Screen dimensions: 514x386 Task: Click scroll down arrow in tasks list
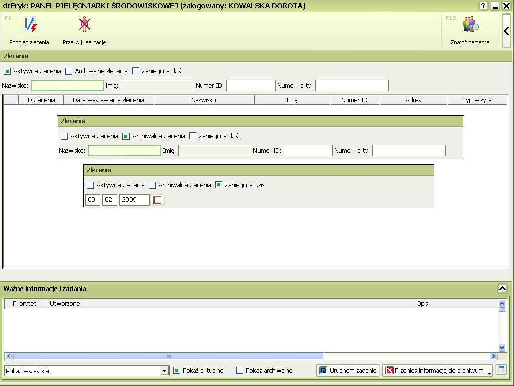(502, 348)
